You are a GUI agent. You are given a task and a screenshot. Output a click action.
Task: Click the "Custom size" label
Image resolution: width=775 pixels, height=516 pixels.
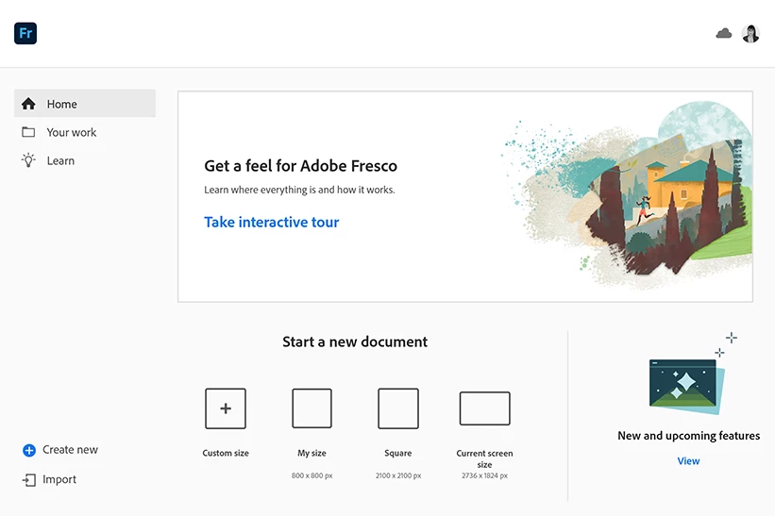[226, 453]
